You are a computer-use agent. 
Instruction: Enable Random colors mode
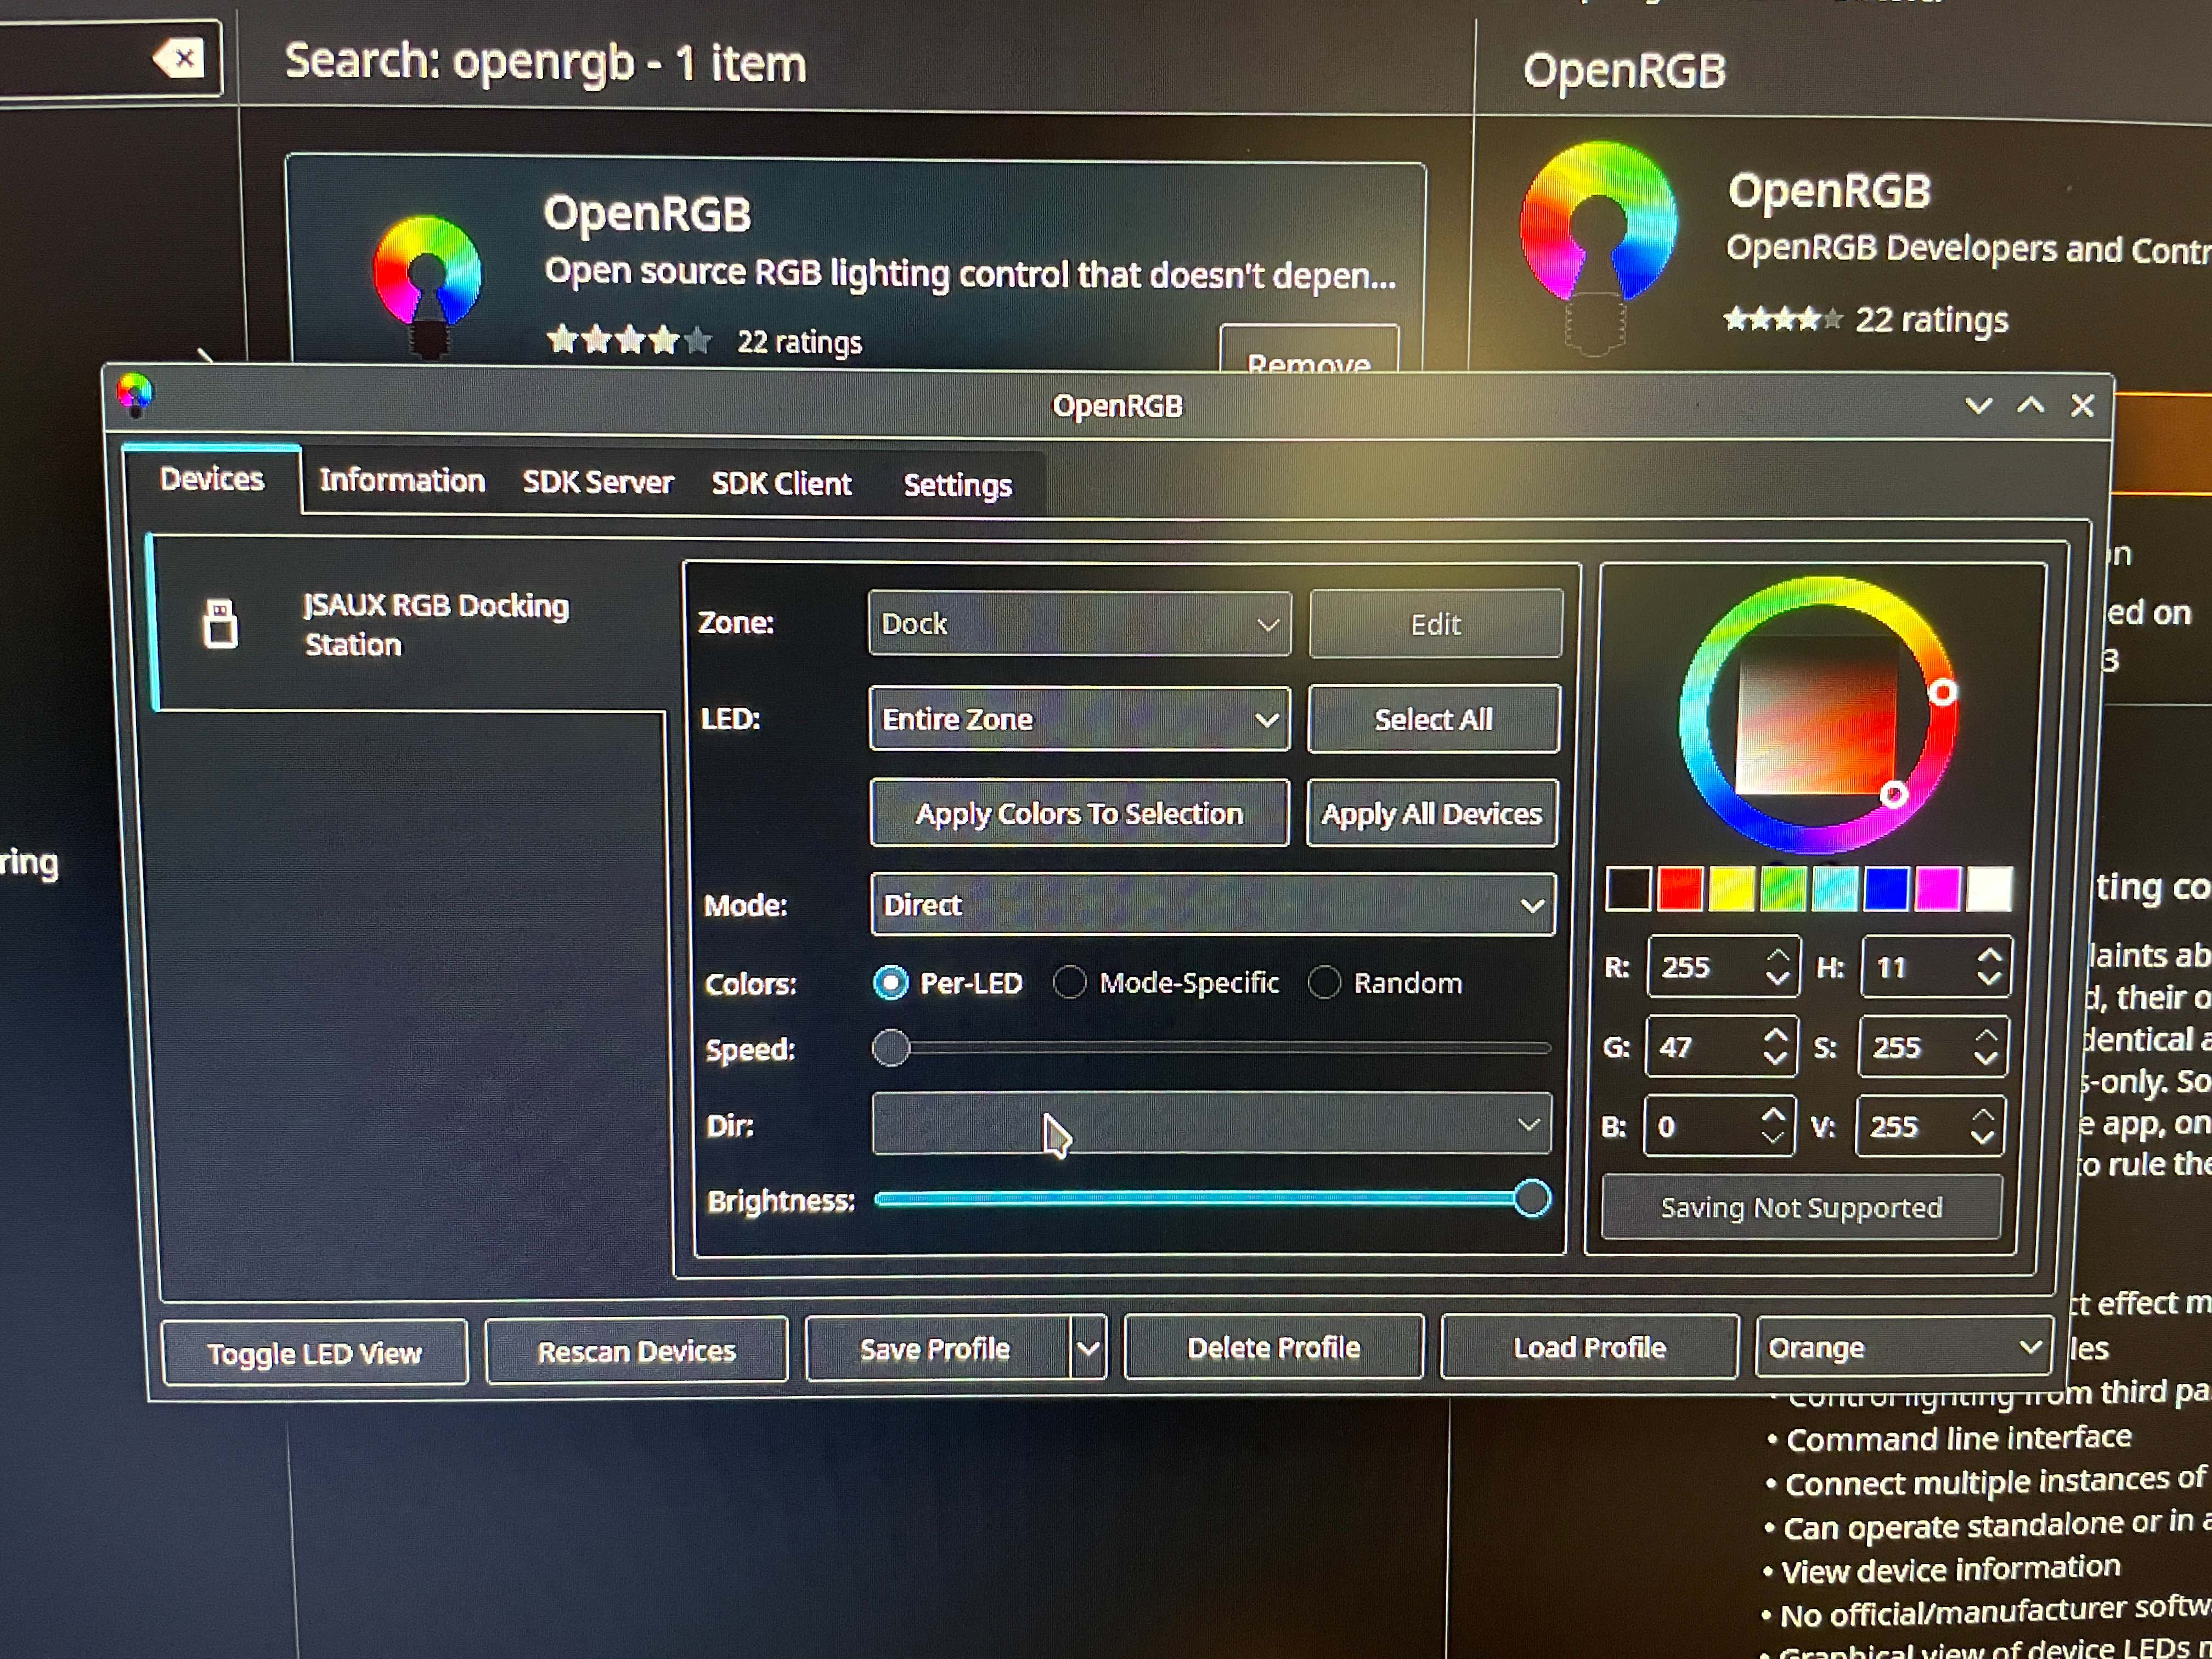pyautogui.click(x=1325, y=983)
